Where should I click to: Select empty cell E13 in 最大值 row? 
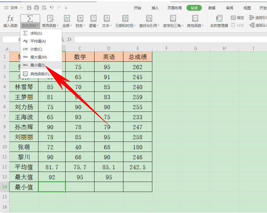point(137,177)
